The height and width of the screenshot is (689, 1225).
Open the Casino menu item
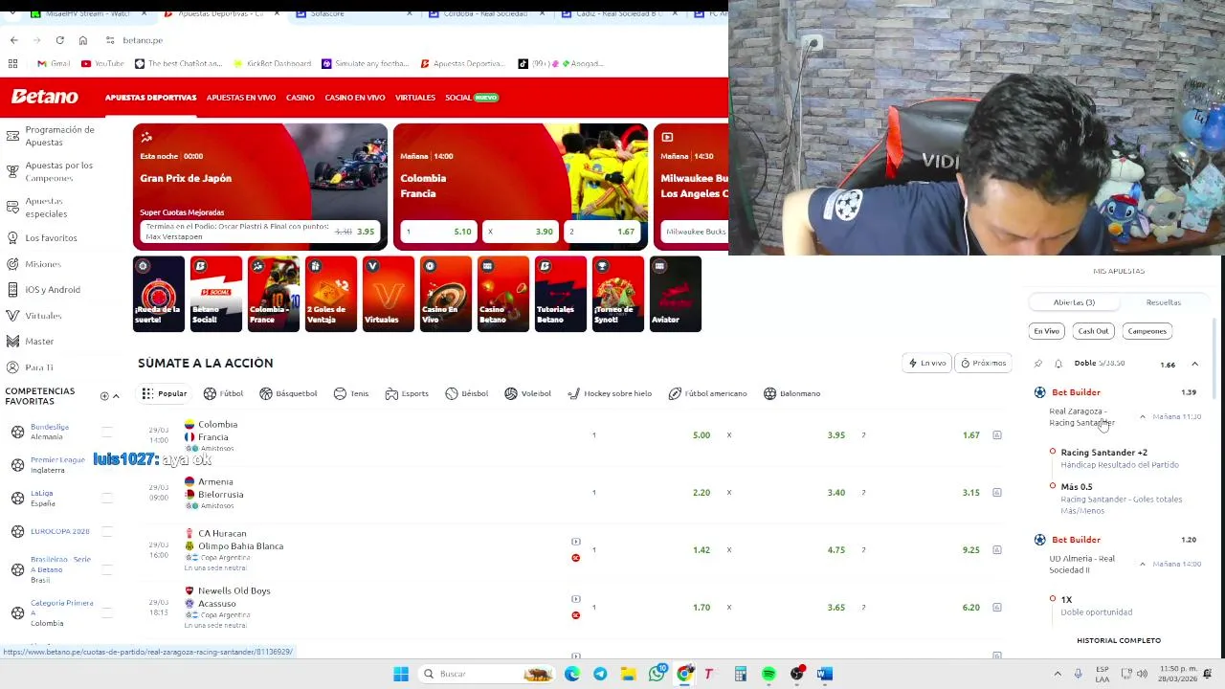[x=300, y=98]
